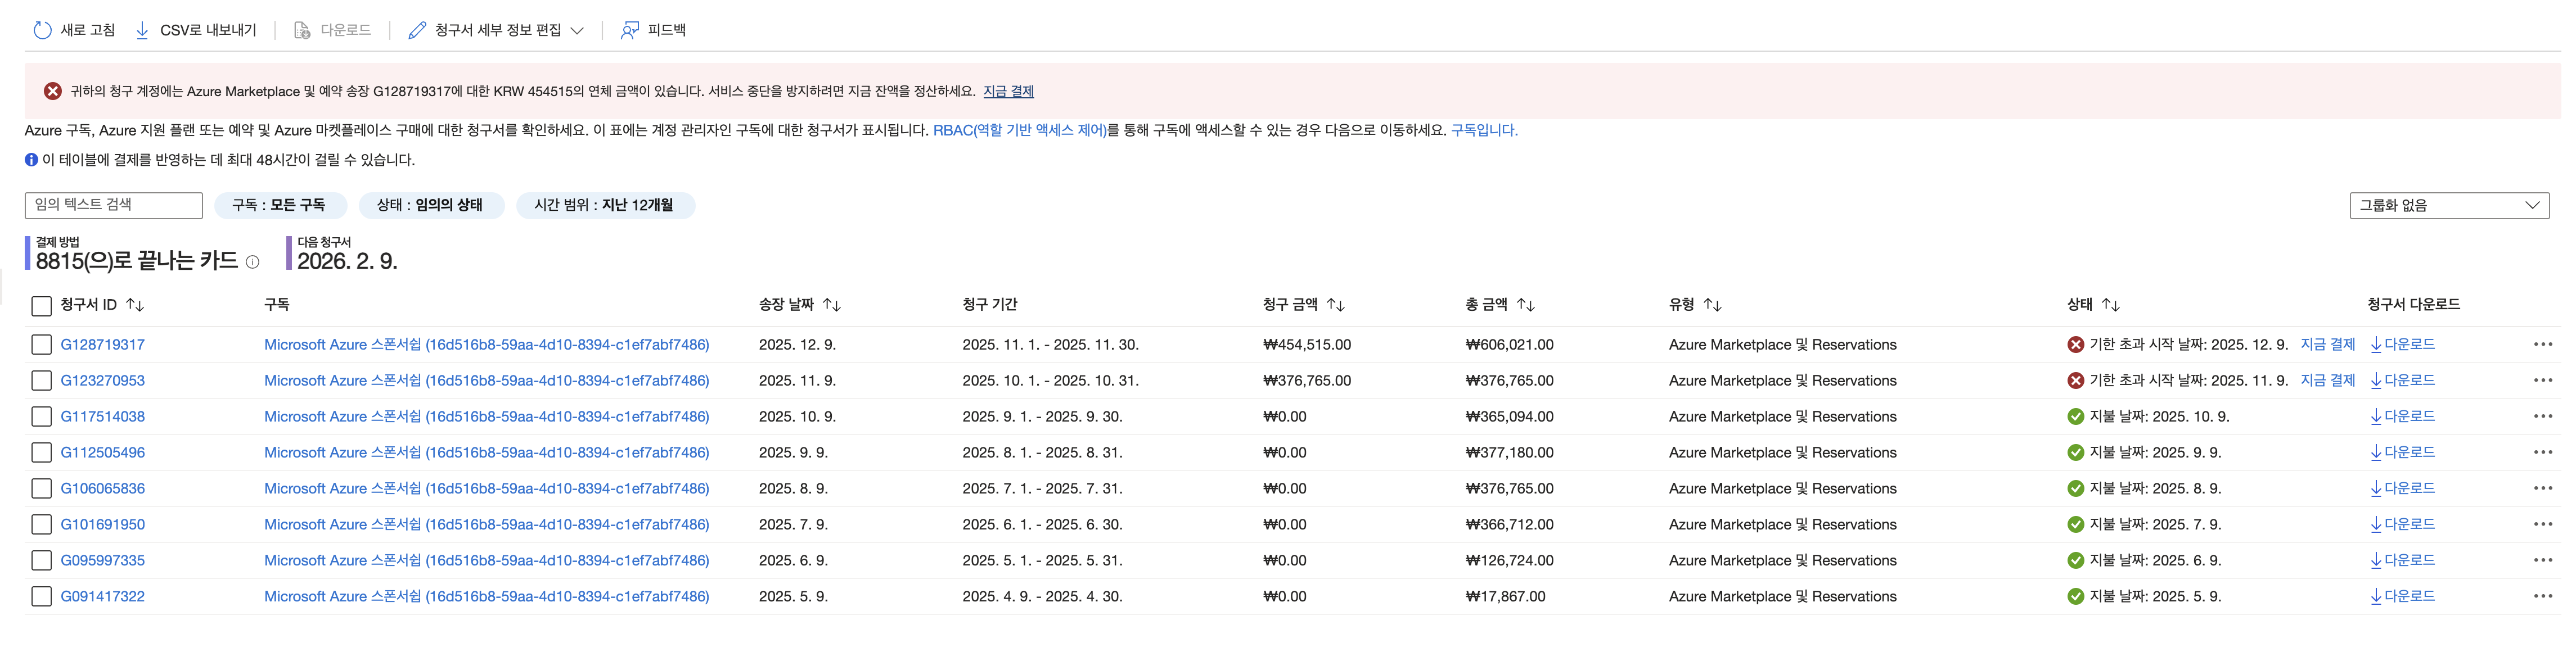Download invoice G106065836 via 다운로드

2402,488
